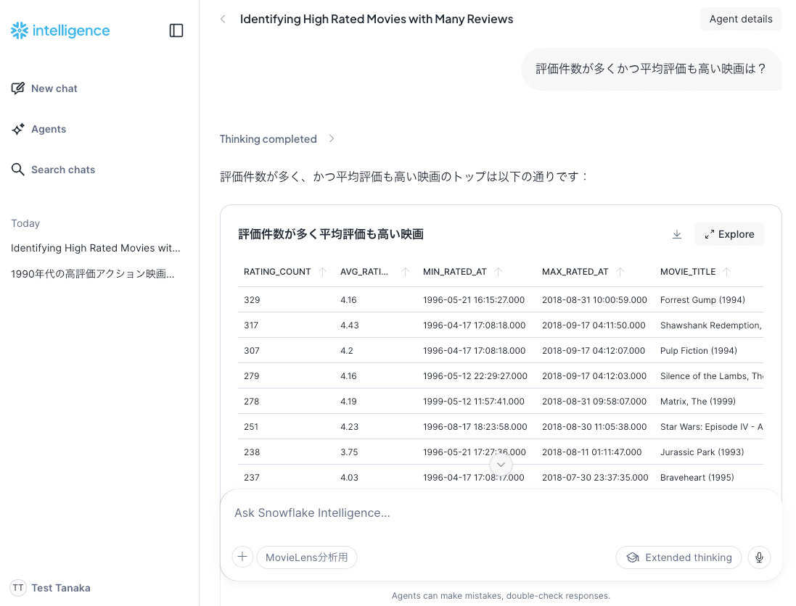
Task: Click the Explore button
Action: coord(729,234)
